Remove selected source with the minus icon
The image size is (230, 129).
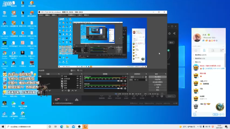66,91
